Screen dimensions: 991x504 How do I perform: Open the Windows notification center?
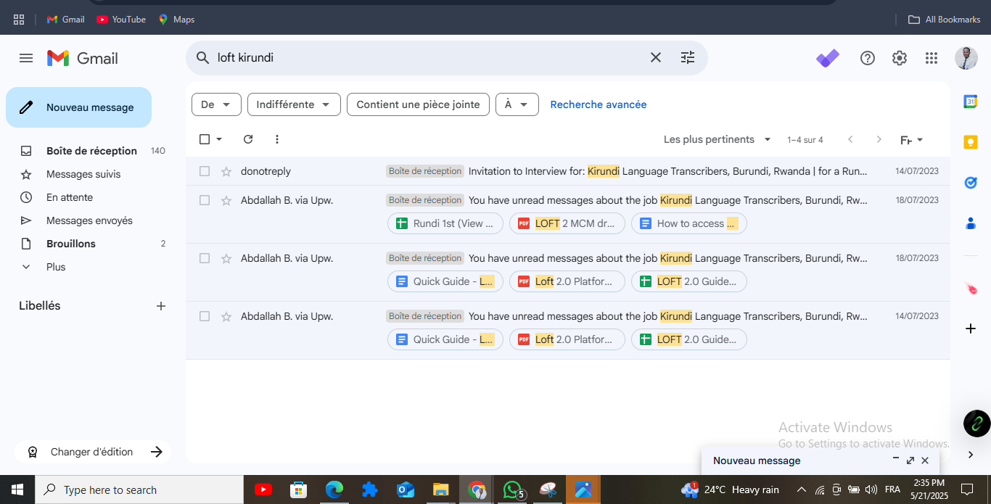966,489
